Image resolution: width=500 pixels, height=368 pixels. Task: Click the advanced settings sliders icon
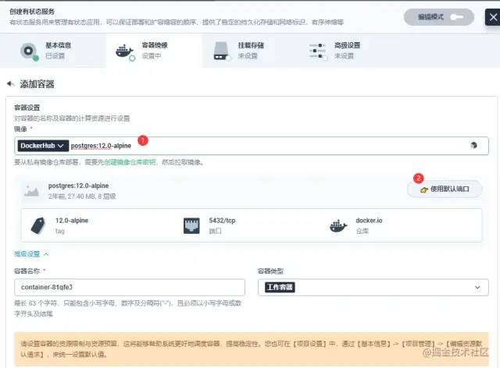318,51
